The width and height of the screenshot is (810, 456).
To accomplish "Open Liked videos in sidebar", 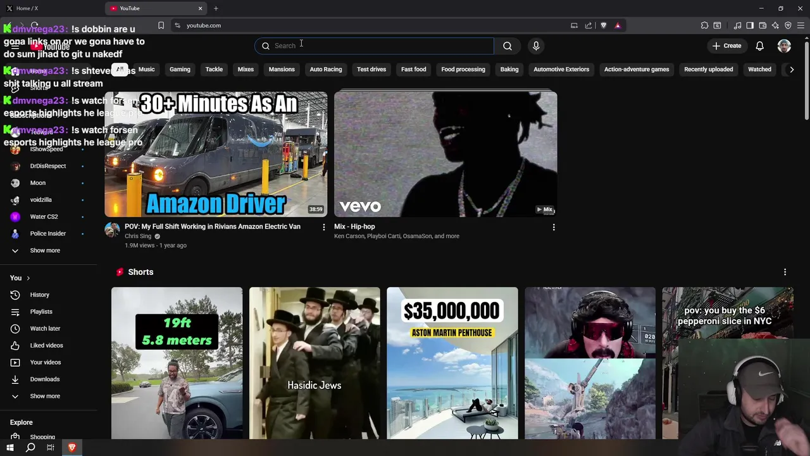I will coord(48,346).
